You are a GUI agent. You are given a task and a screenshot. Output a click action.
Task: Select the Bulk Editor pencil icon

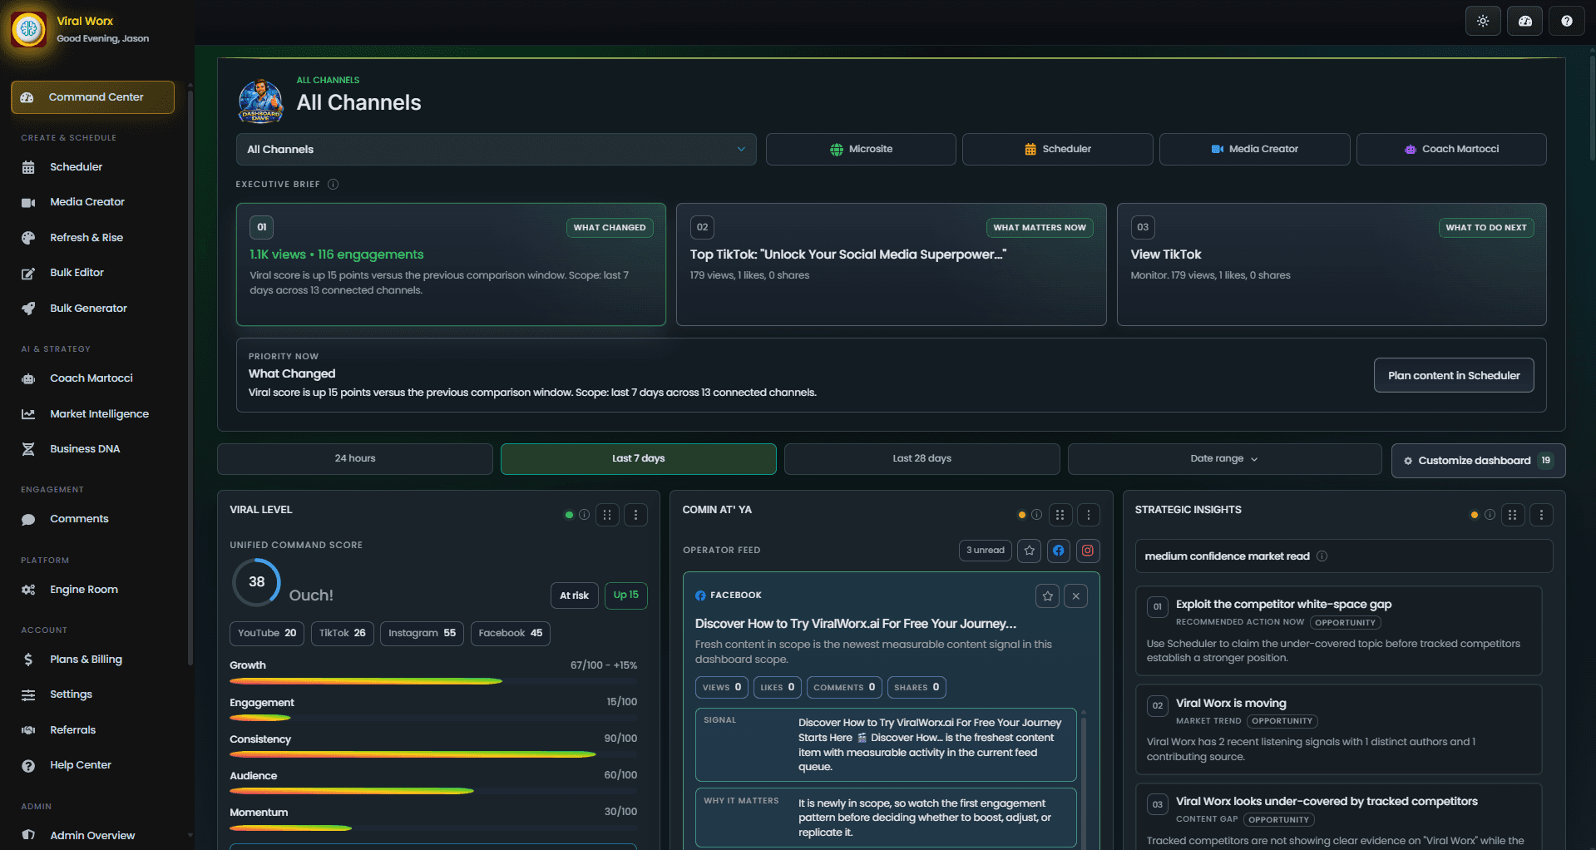28,273
